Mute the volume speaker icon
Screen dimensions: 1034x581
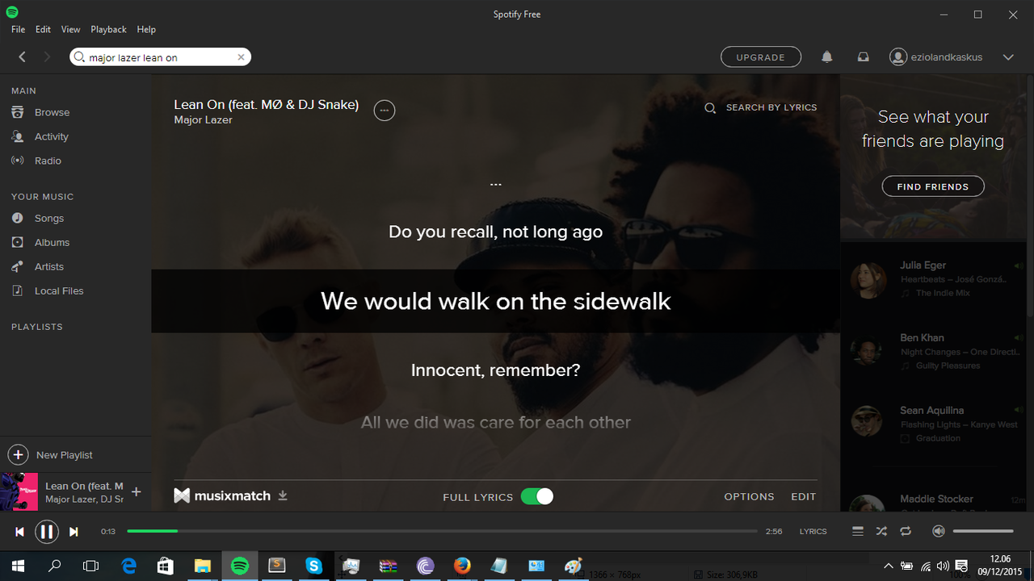click(x=938, y=531)
